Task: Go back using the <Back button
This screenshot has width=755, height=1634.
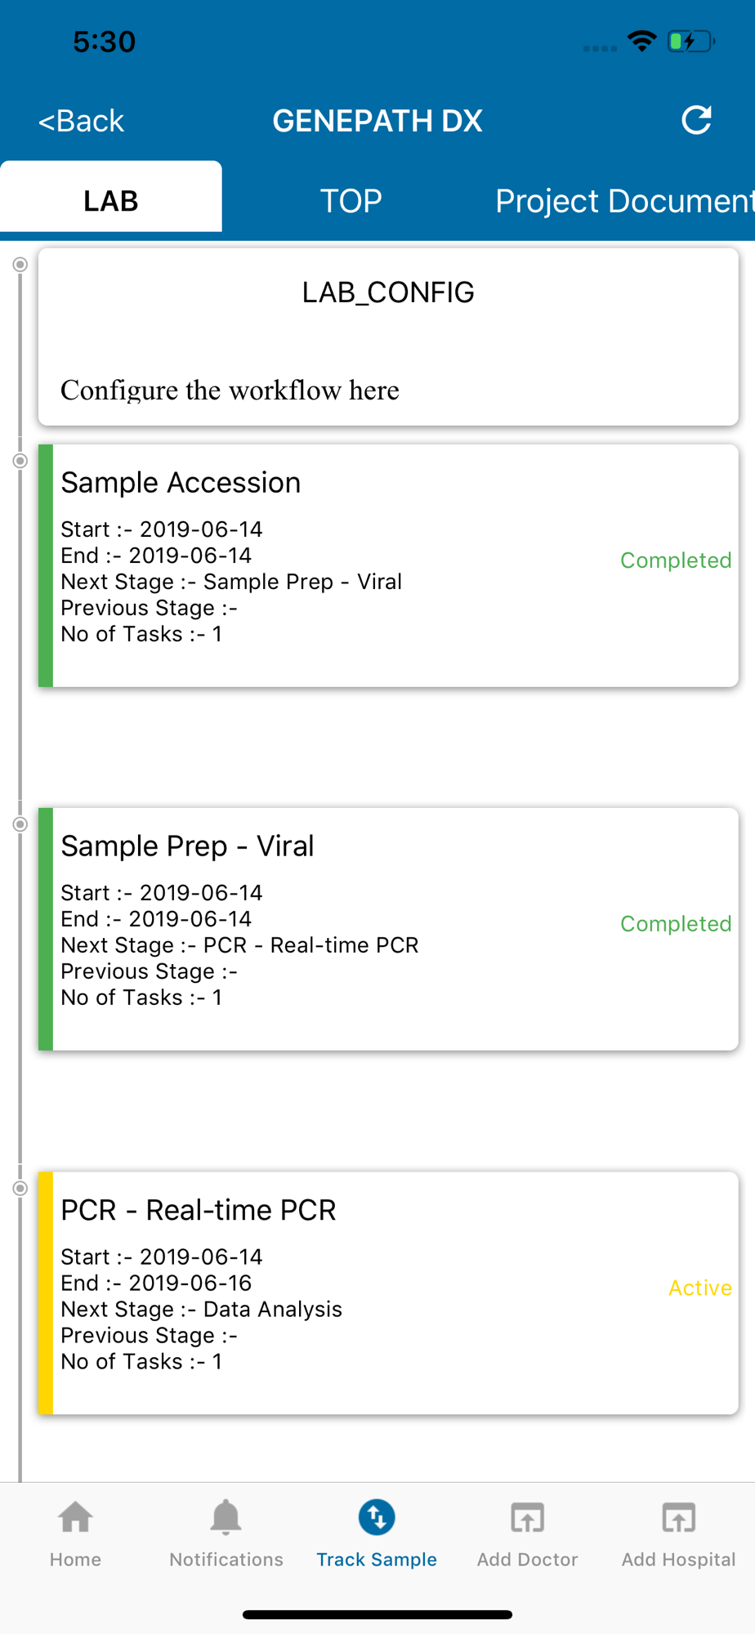Action: (x=81, y=121)
